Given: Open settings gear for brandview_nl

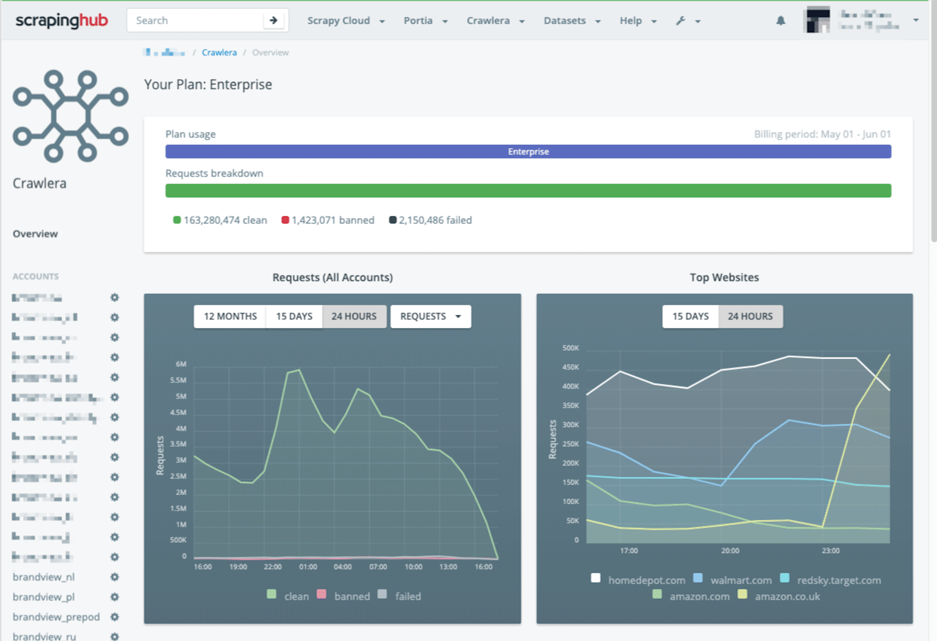Looking at the screenshot, I should 114,577.
